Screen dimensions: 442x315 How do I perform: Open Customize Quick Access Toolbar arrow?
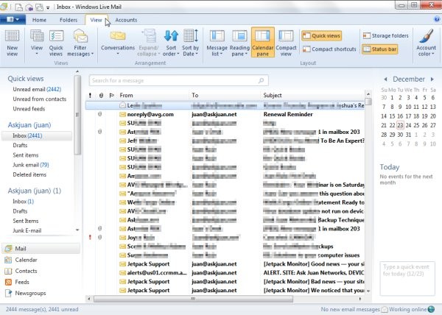(x=48, y=7)
